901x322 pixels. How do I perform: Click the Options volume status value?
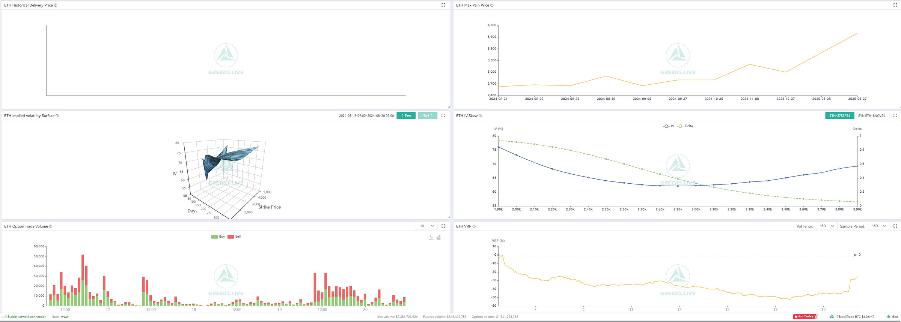pos(495,317)
